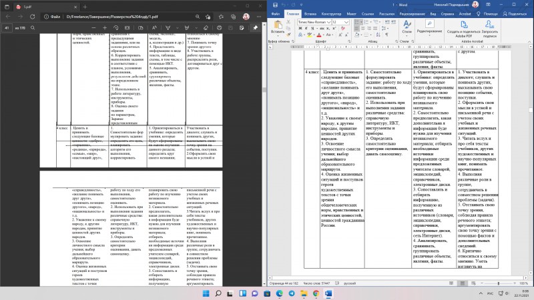
Task: Save the Word document icon
Action: [x=275, y=5]
